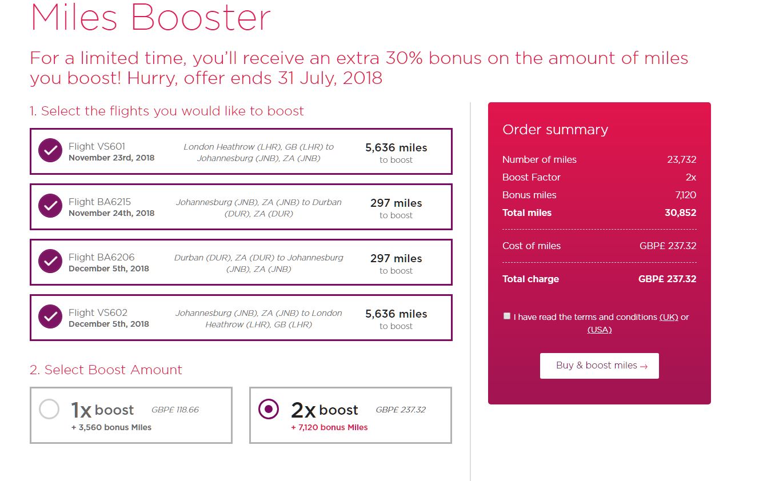Open the UK terms and conditions link

click(x=669, y=317)
